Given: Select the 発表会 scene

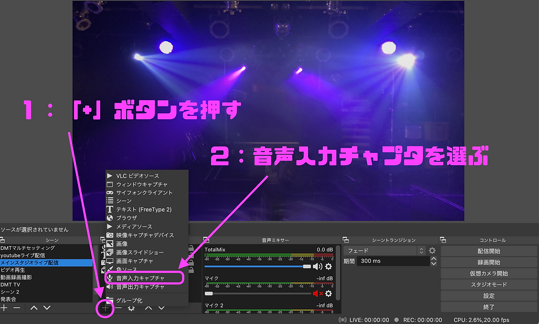Looking at the screenshot, I should [x=46, y=299].
